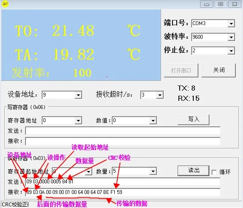Close the window

click(235, 4)
